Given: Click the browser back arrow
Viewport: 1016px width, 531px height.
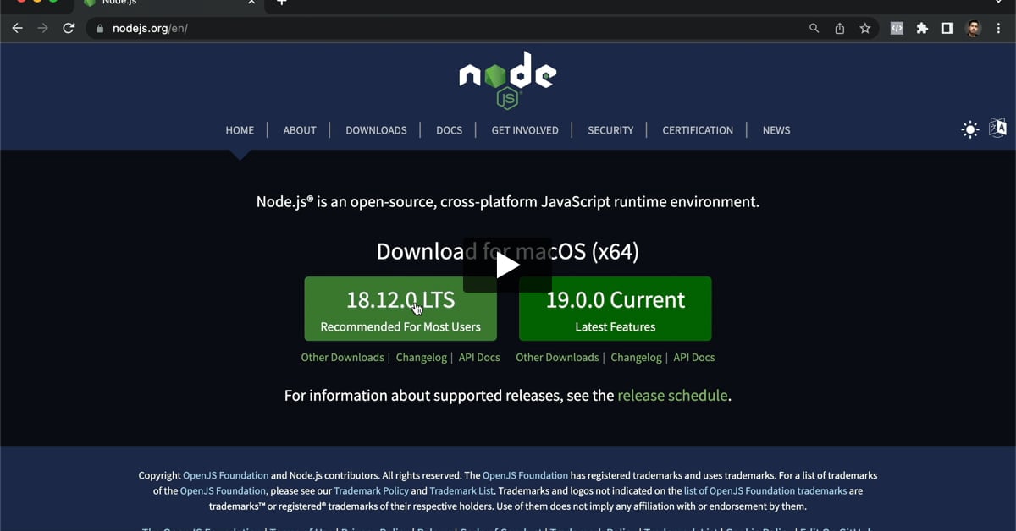Looking at the screenshot, I should (17, 28).
